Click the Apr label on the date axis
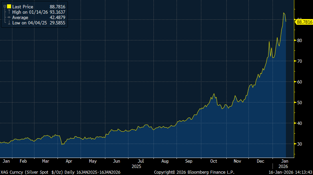The height and width of the screenshot is (175, 313). pos(69,161)
